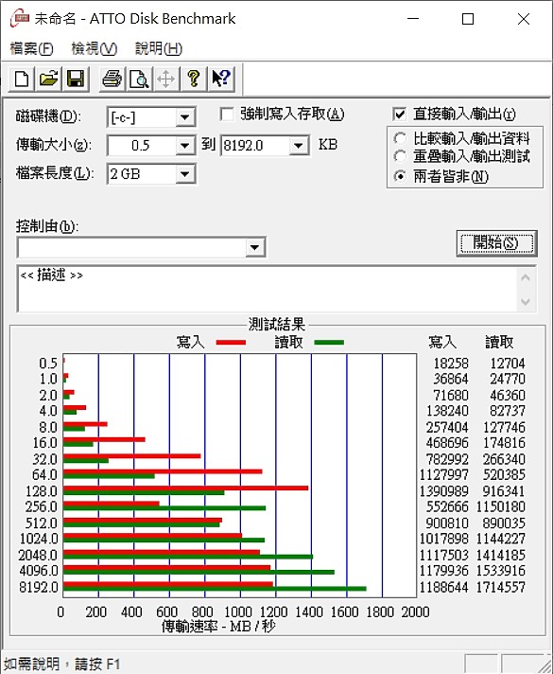
Task: Click the Print Preview magnifier icon
Action: (x=139, y=80)
